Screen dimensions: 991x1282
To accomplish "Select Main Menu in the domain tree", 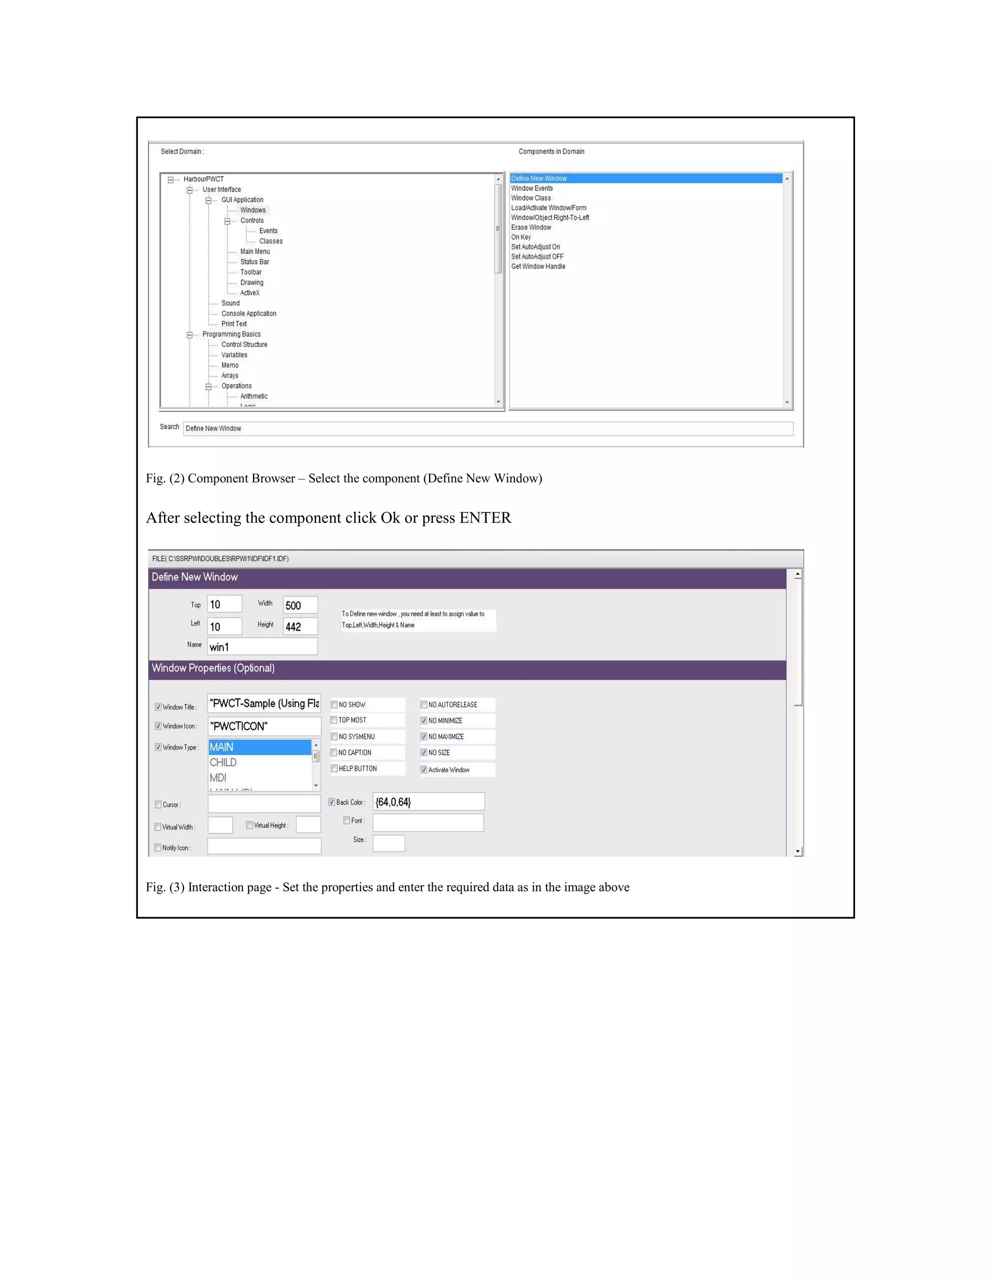I will click(x=255, y=251).
